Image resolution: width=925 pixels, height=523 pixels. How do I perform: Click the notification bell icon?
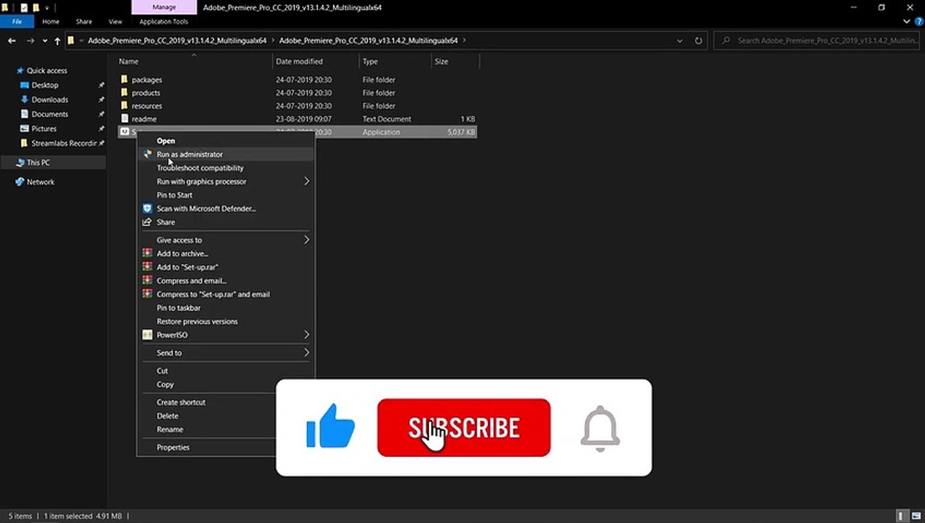click(601, 428)
